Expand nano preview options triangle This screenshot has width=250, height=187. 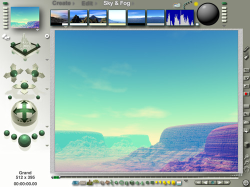pyautogui.click(x=37, y=30)
